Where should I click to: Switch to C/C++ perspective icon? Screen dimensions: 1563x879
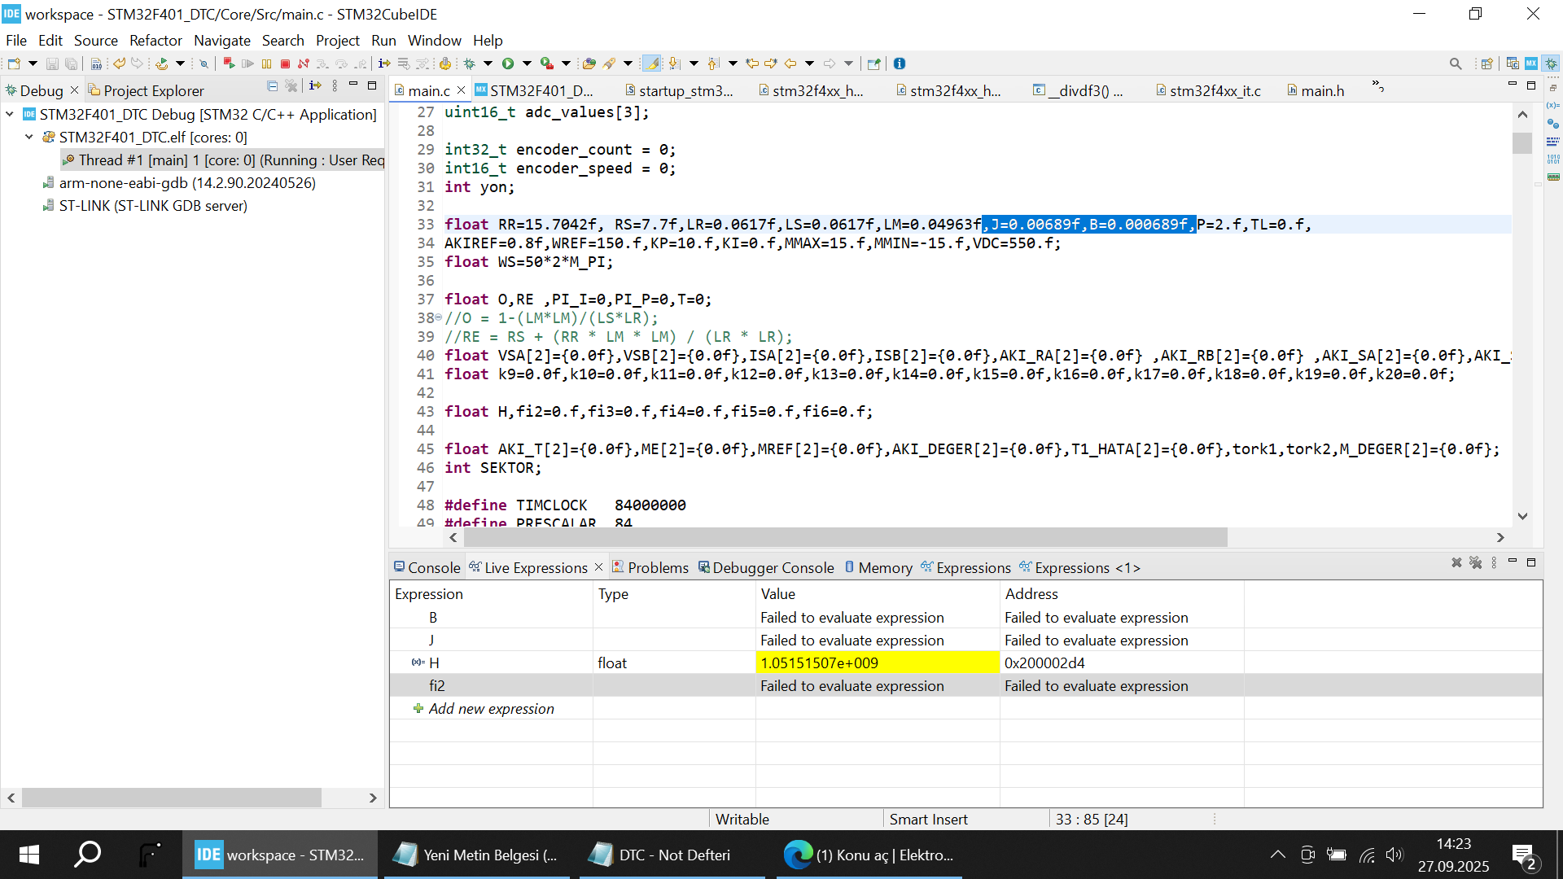[1513, 63]
